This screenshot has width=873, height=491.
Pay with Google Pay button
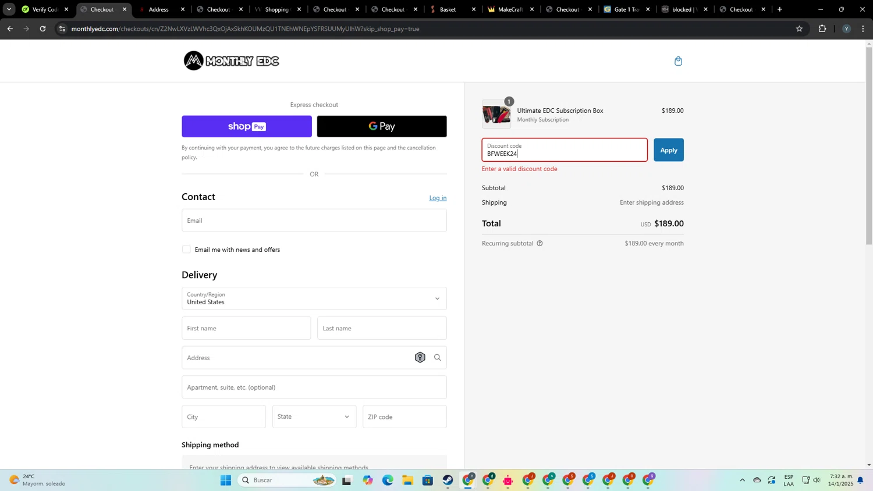(382, 126)
